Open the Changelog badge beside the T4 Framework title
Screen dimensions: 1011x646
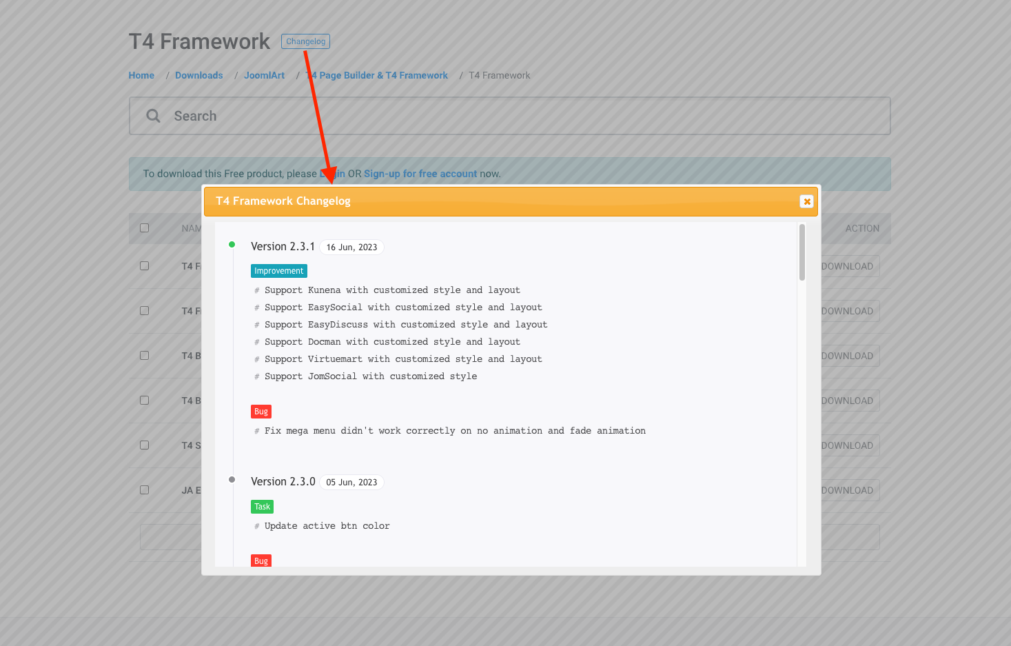coord(305,41)
